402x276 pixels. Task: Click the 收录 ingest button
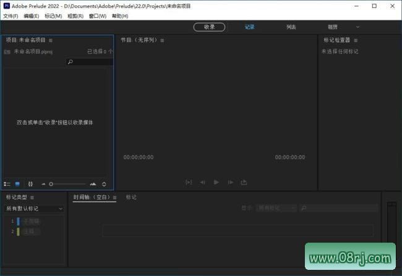209,27
